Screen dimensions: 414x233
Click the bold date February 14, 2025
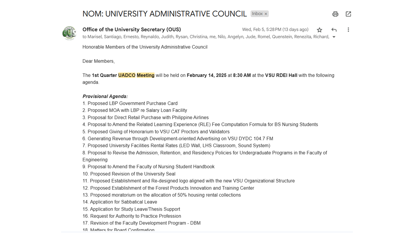click(206, 75)
